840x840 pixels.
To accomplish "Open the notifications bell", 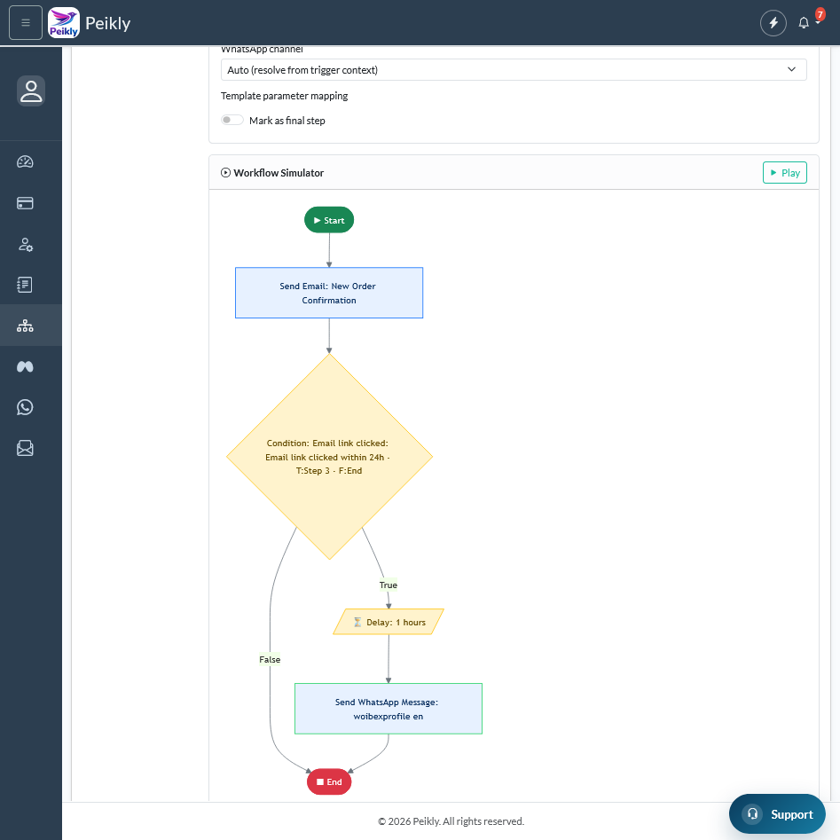I will 804,22.
